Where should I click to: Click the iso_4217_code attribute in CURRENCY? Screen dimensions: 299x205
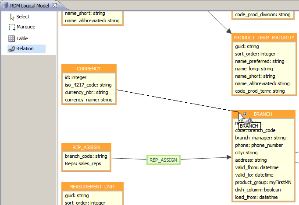(x=88, y=85)
